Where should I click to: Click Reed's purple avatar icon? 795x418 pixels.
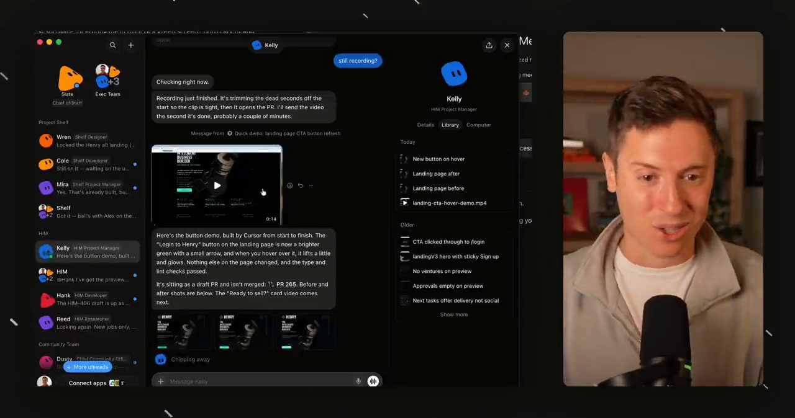pos(46,323)
